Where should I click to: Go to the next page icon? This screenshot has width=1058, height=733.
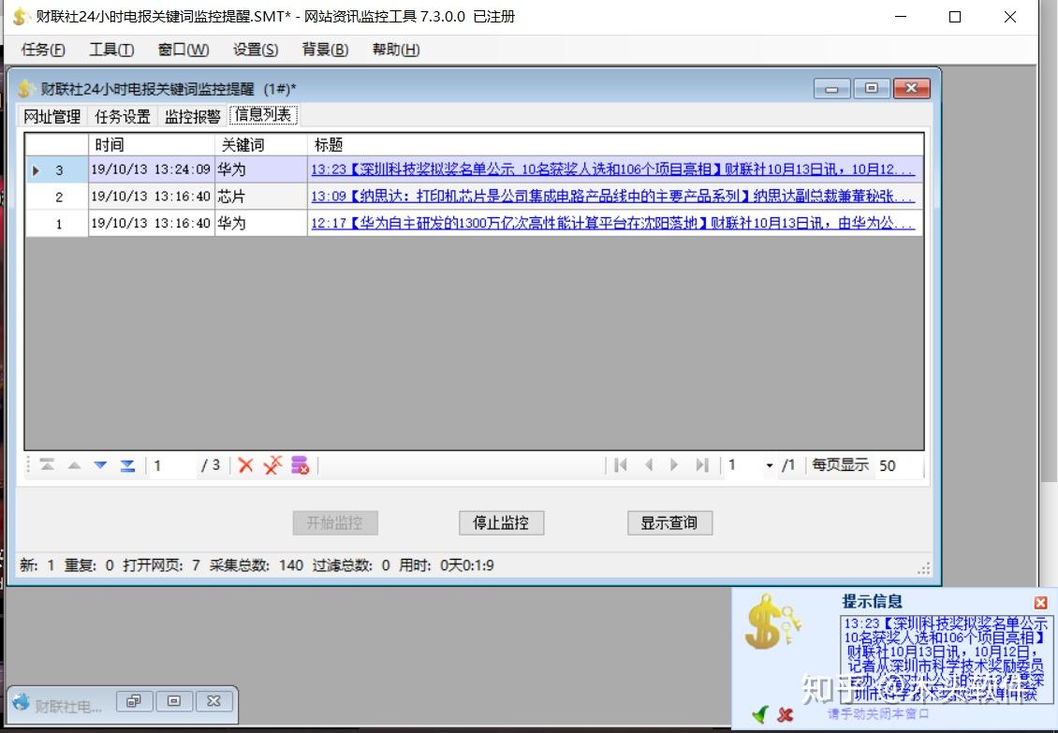tap(674, 465)
